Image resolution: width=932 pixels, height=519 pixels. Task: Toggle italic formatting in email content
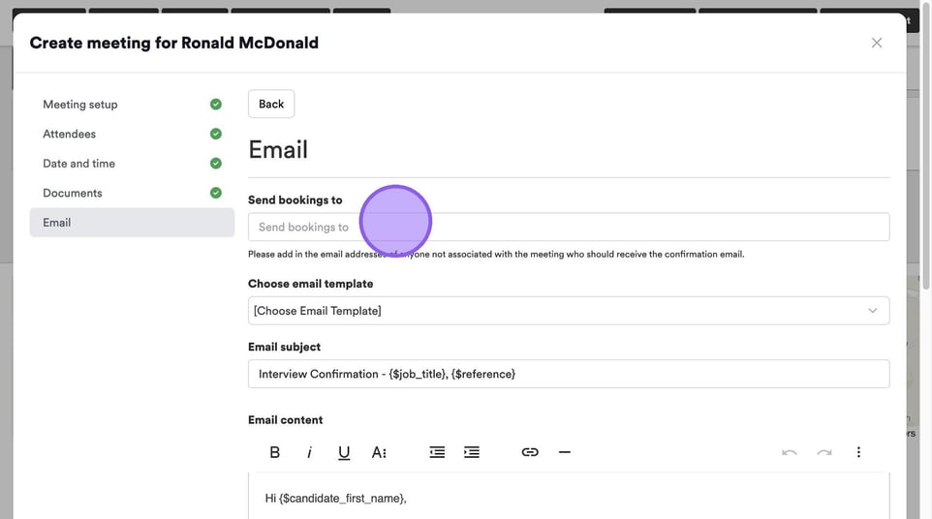tap(309, 452)
